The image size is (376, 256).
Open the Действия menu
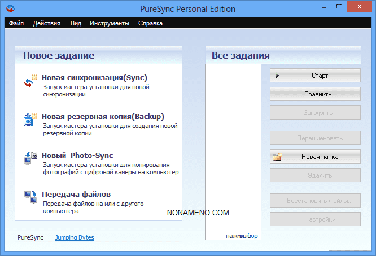coord(47,23)
